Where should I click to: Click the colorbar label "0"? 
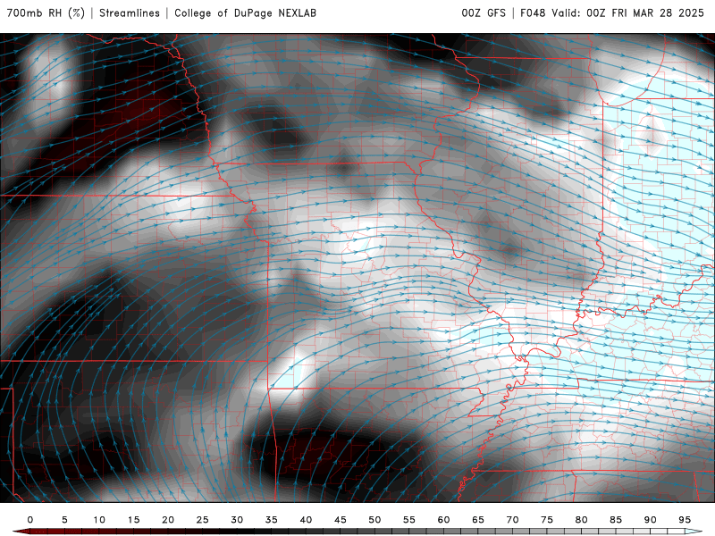point(30,520)
